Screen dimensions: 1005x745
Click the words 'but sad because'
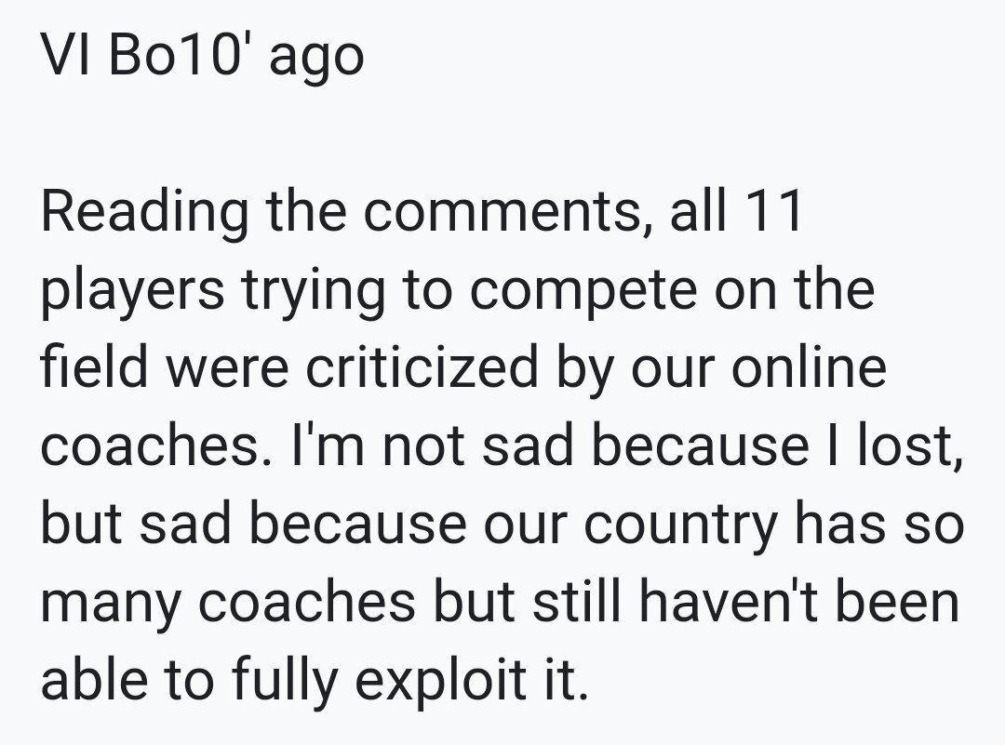click(x=254, y=523)
